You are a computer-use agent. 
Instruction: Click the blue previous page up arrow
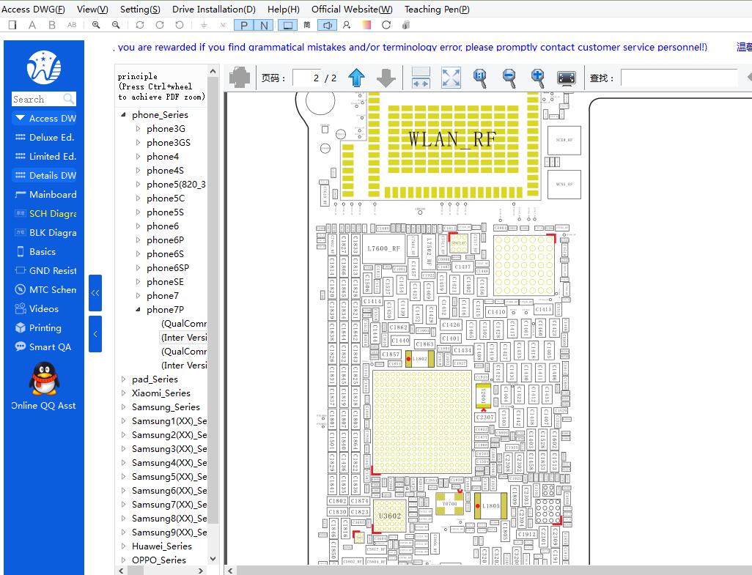point(357,78)
